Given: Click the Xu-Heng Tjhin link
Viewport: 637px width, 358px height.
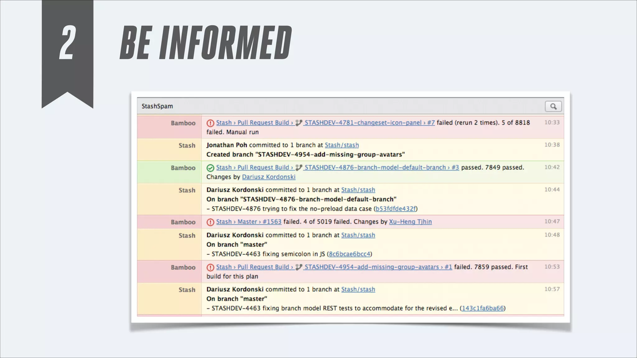Looking at the screenshot, I should 410,222.
